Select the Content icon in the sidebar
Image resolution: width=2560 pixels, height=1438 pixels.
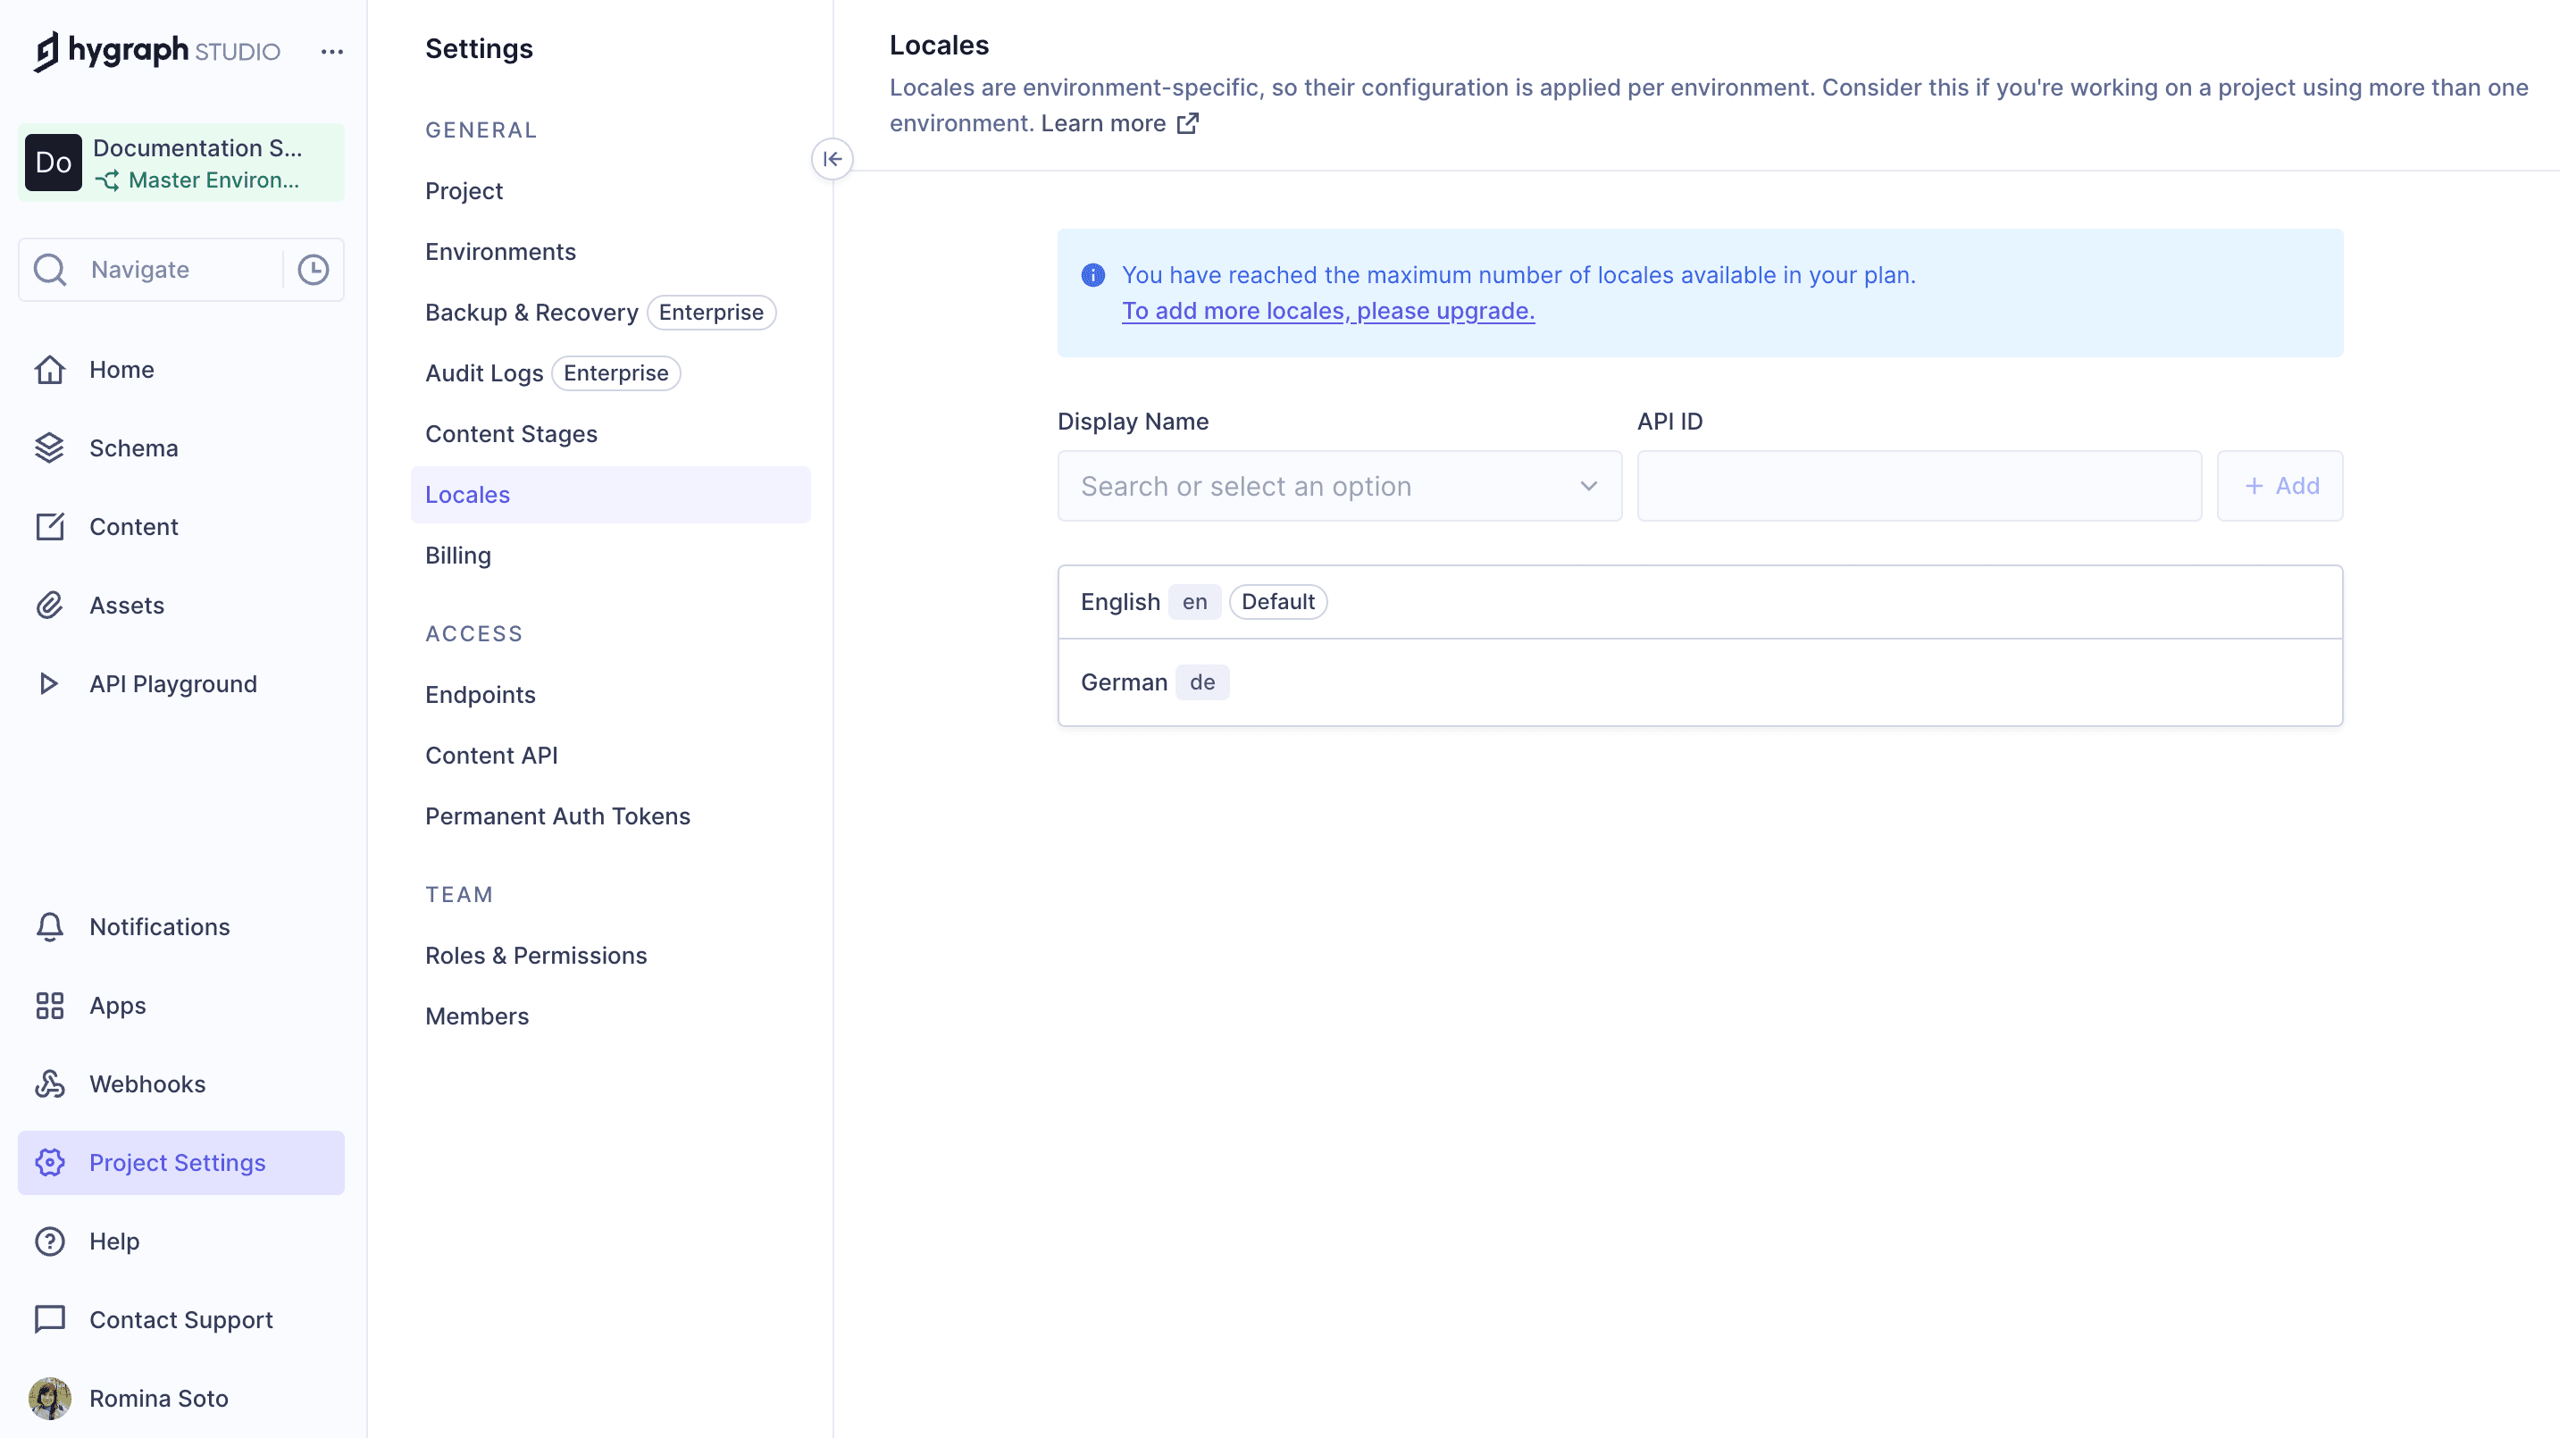pyautogui.click(x=51, y=526)
